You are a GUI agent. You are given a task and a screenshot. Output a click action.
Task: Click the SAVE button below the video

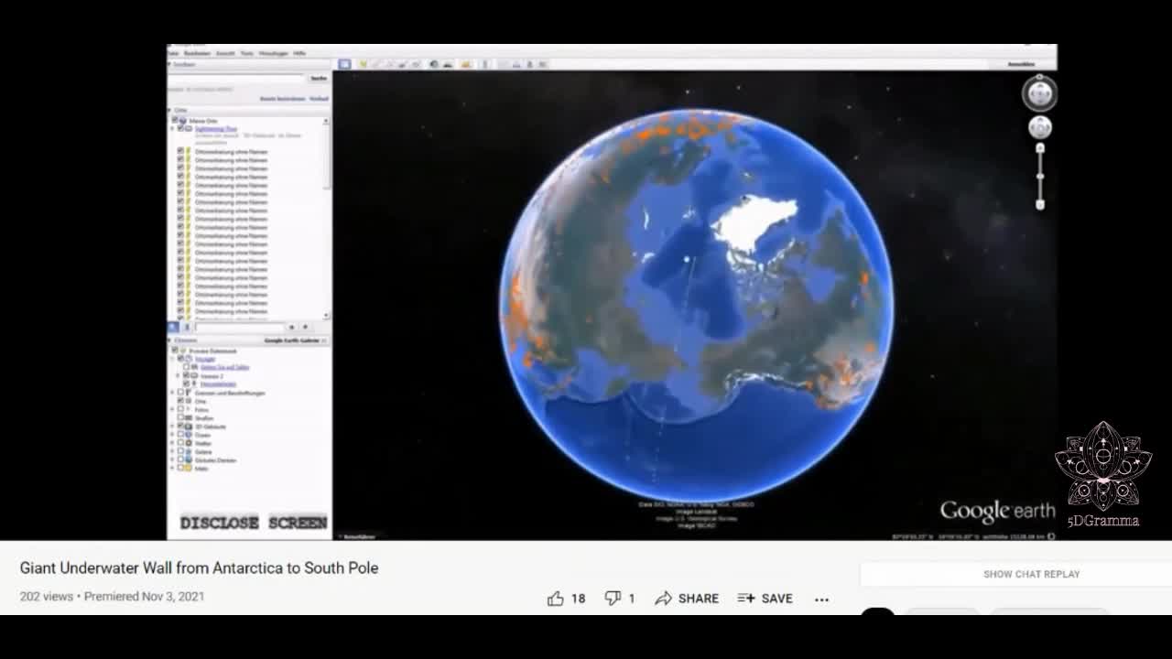(x=765, y=599)
